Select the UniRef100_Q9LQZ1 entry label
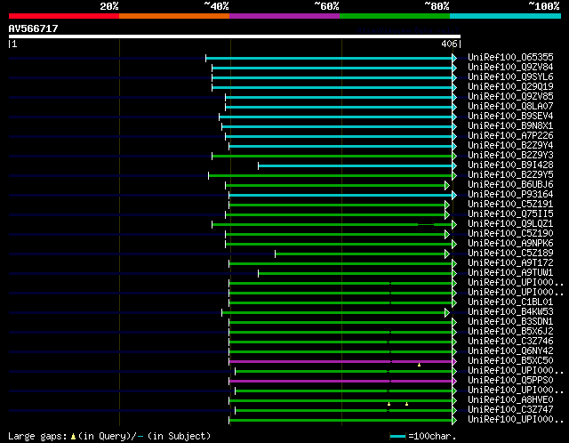Screen dimensions: 569x443 click(x=510, y=223)
